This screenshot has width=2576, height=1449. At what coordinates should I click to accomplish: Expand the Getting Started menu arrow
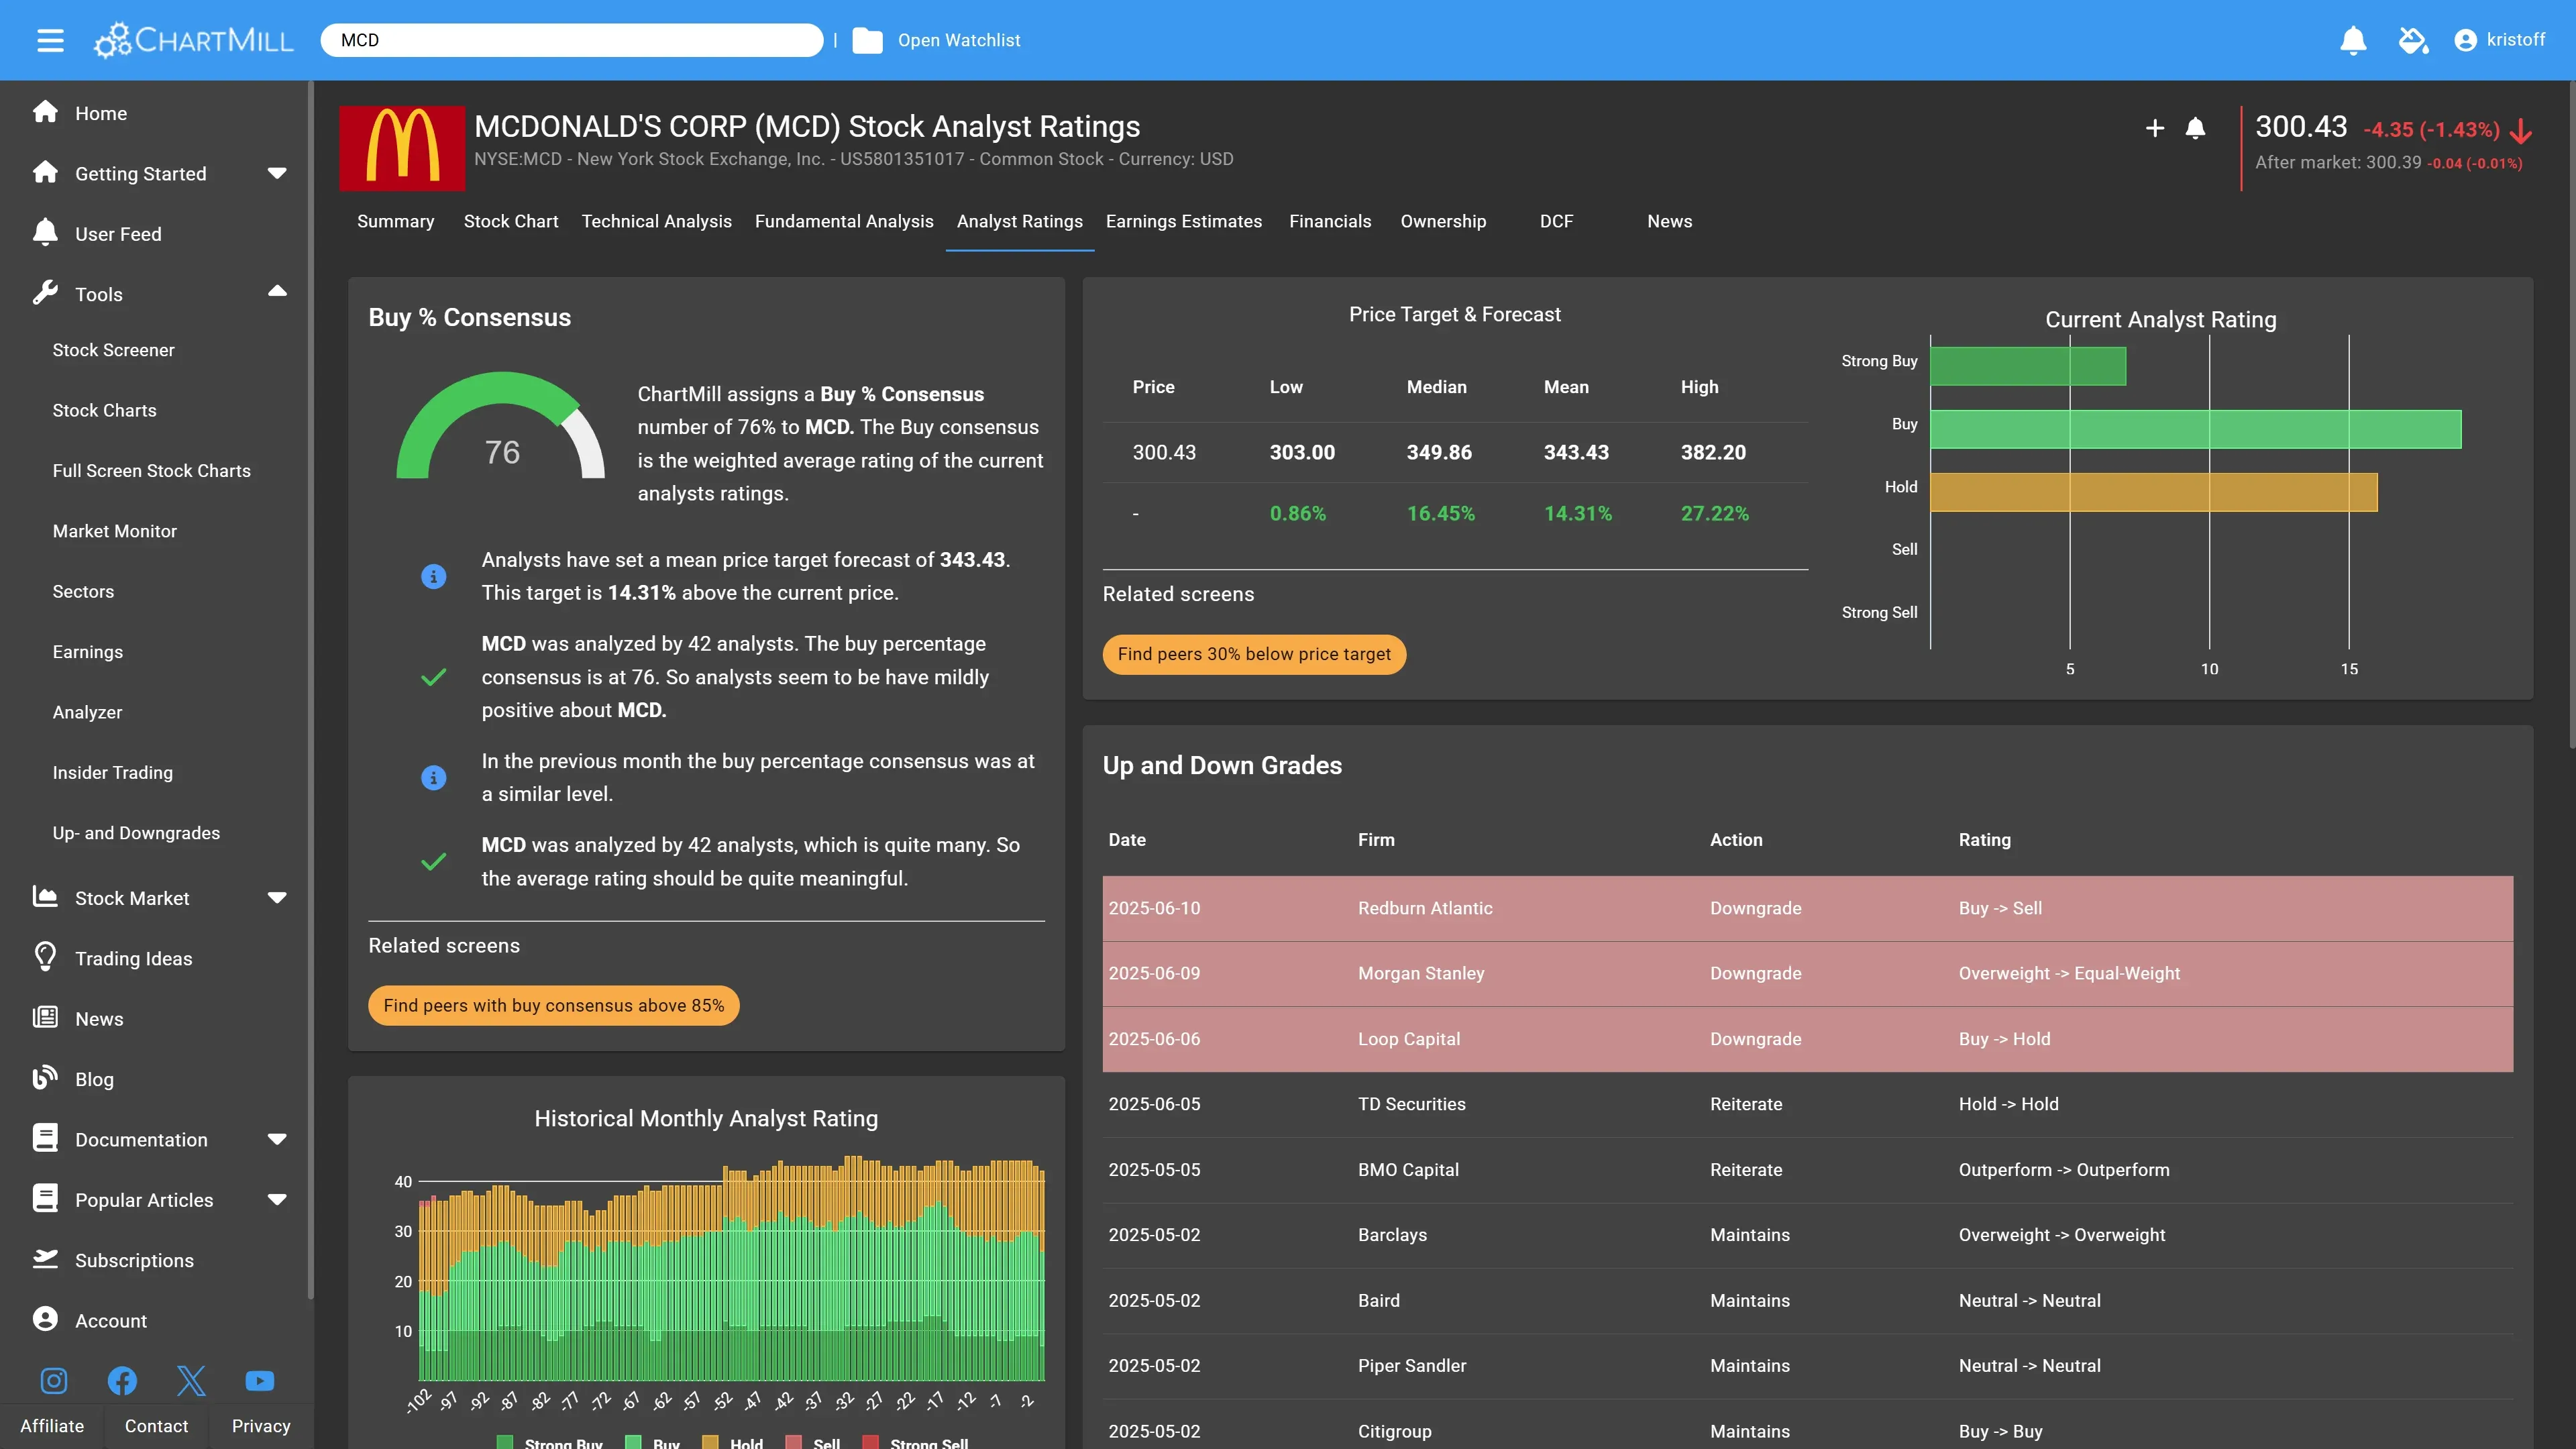pos(277,173)
